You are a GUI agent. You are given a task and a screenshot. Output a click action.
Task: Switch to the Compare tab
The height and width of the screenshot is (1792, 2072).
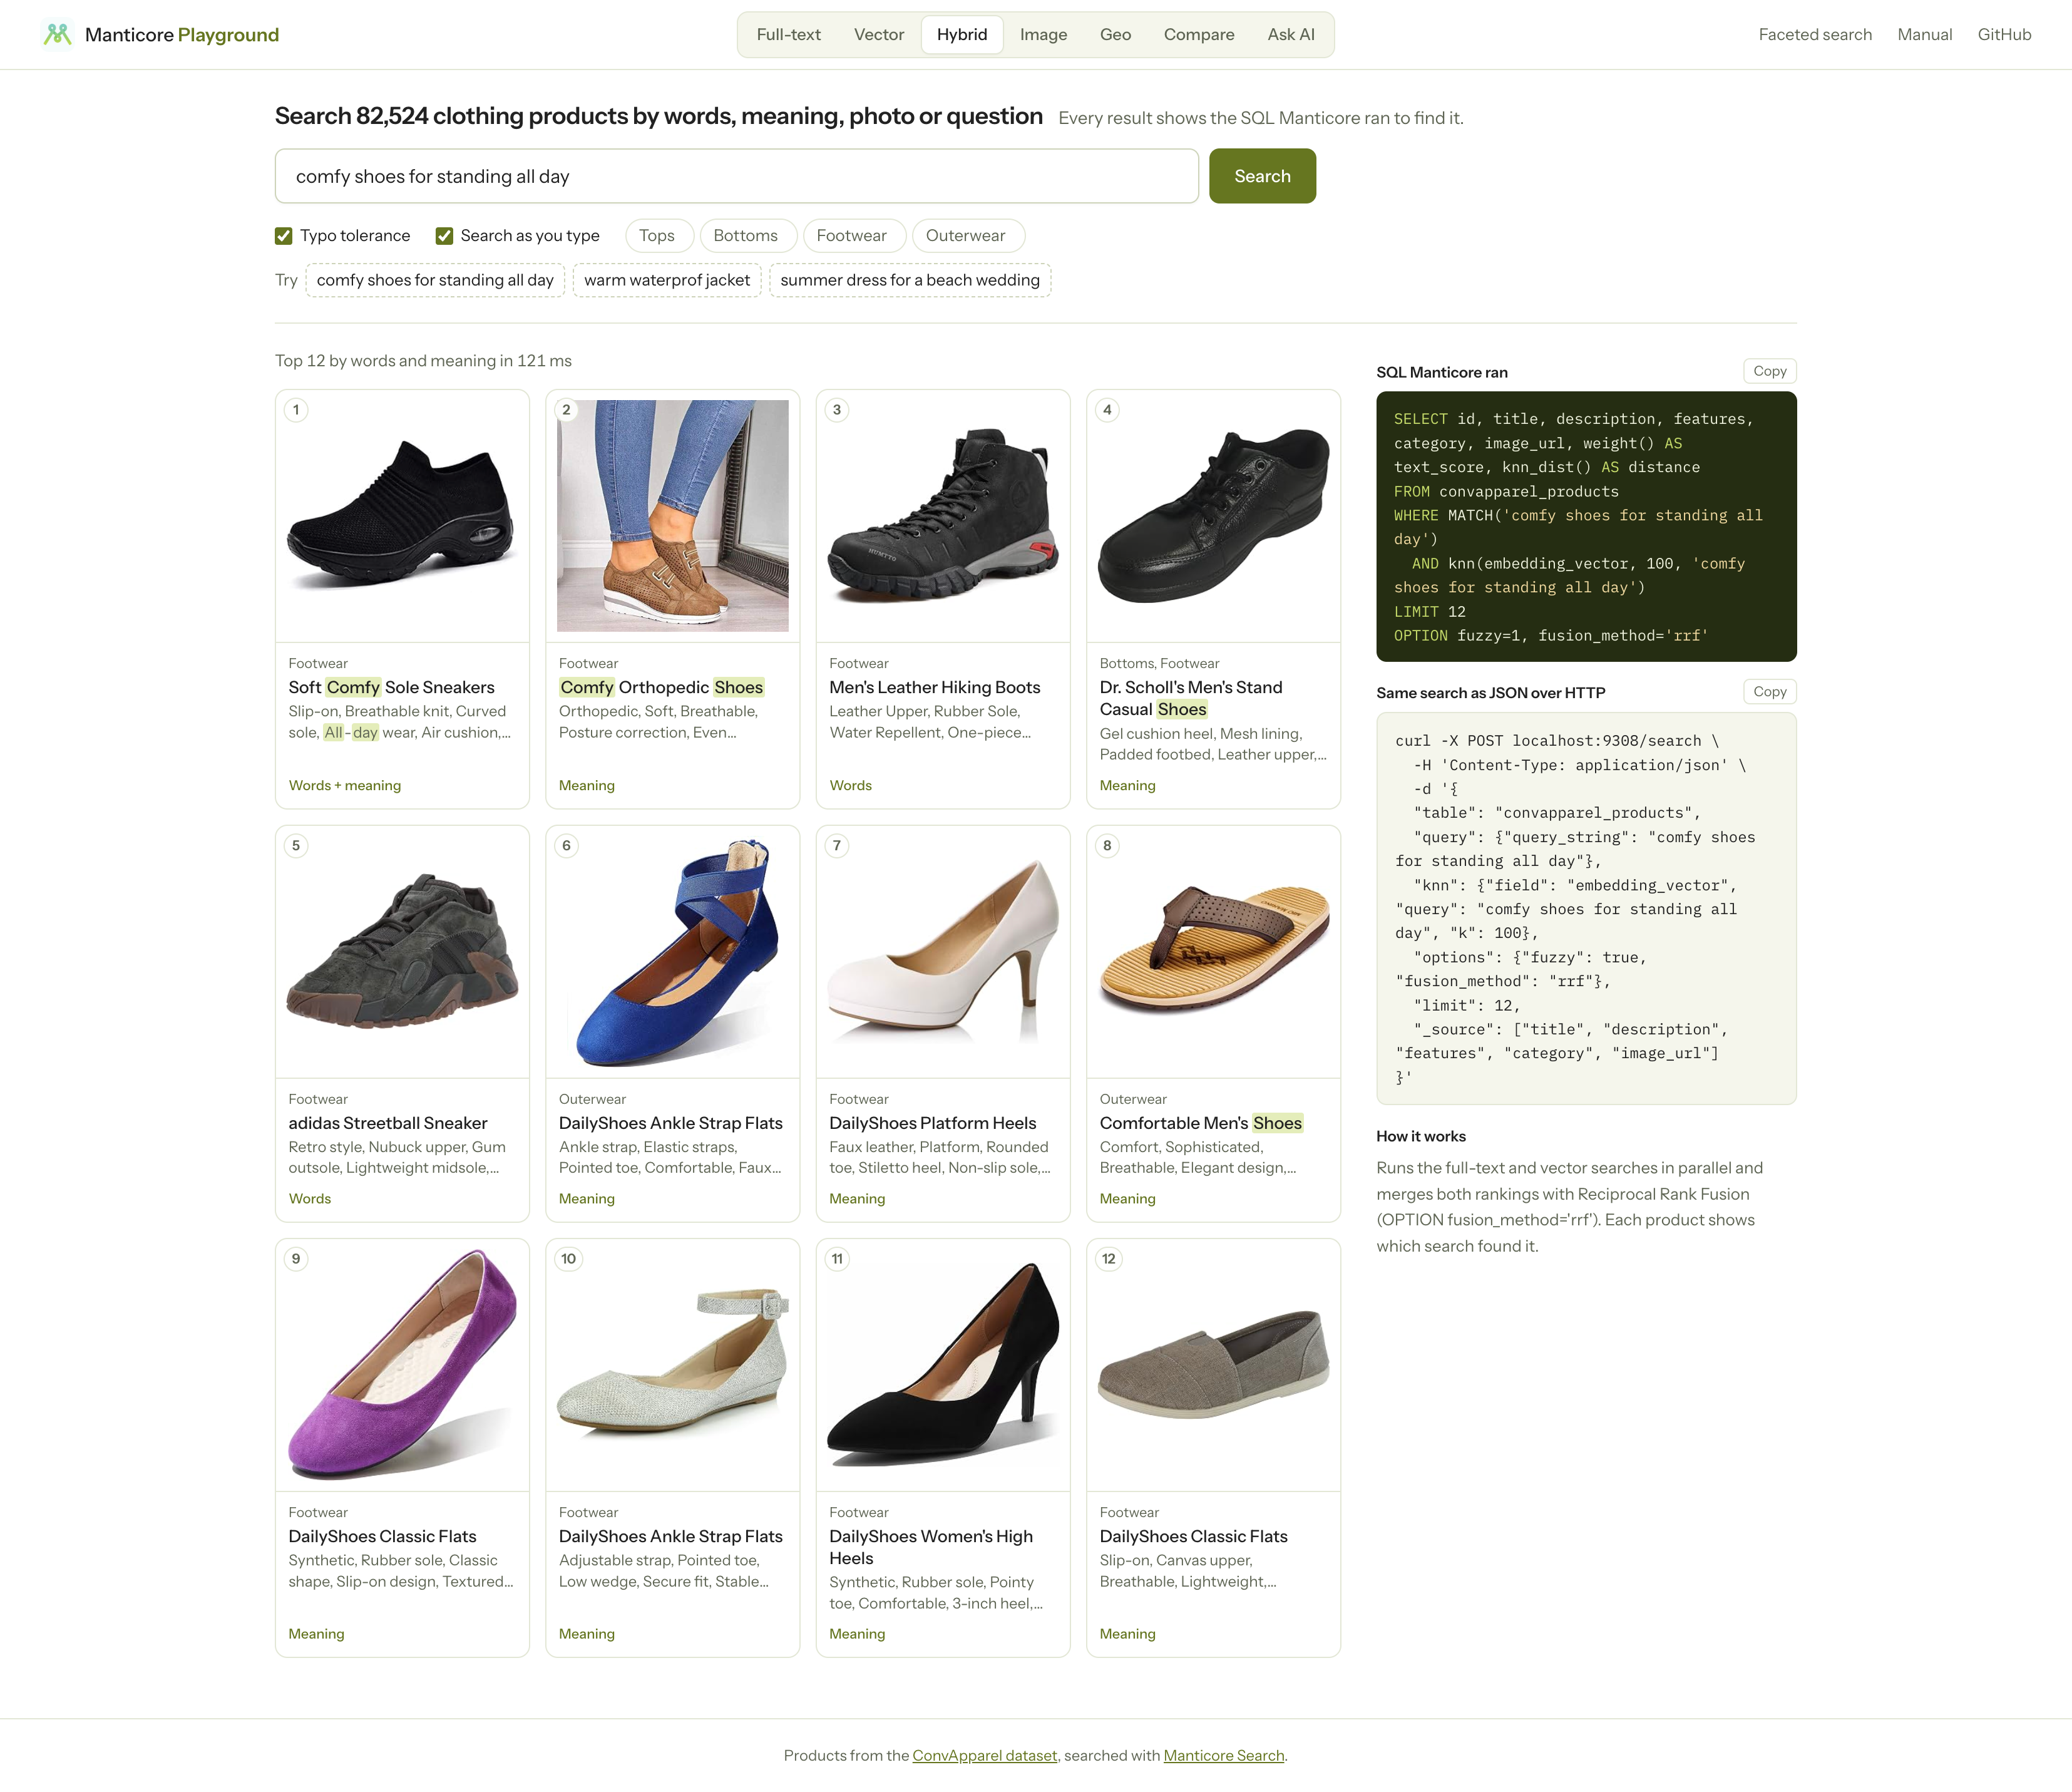(x=1199, y=35)
